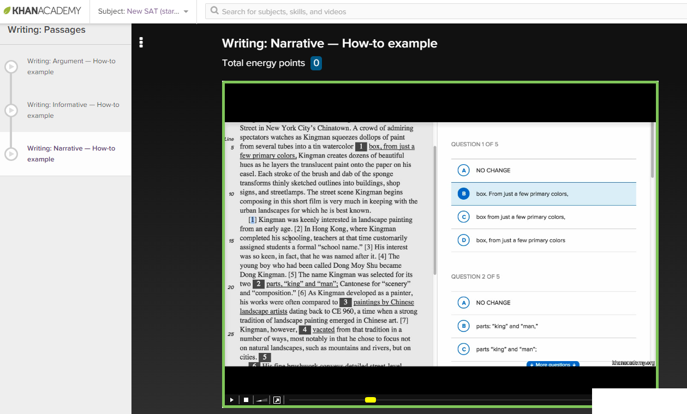687x414 pixels.
Task: Click play icon beside Writing: Informative
Action: [11, 110]
